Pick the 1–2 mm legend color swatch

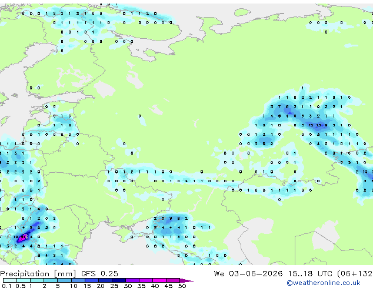click(x=37, y=280)
